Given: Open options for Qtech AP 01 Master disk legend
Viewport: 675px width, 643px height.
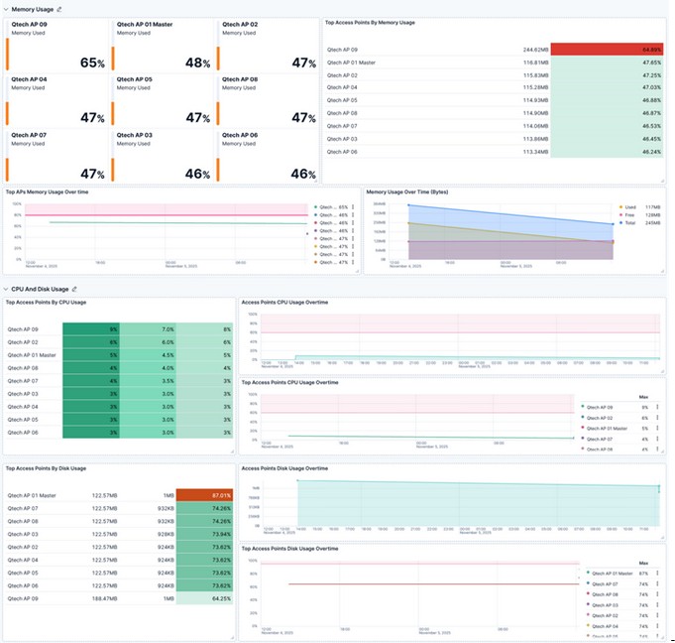Looking at the screenshot, I should pyautogui.click(x=657, y=574).
